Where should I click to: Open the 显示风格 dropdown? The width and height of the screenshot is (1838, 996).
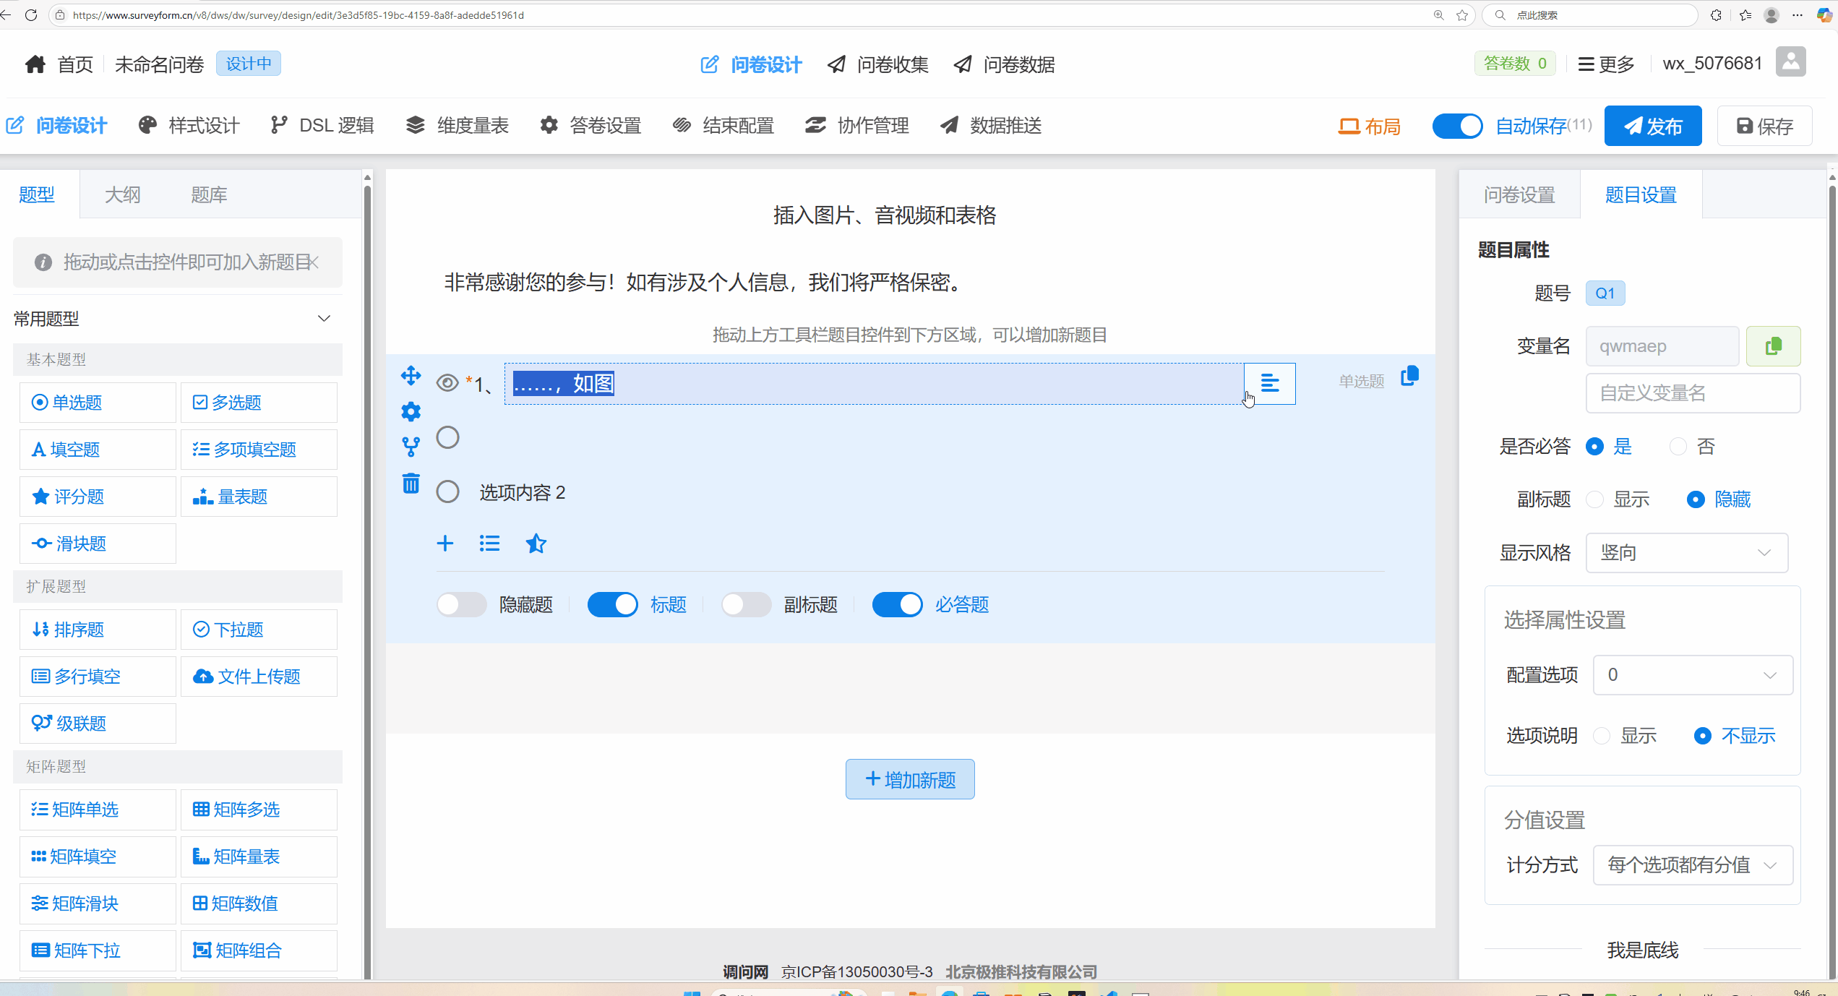click(1686, 553)
